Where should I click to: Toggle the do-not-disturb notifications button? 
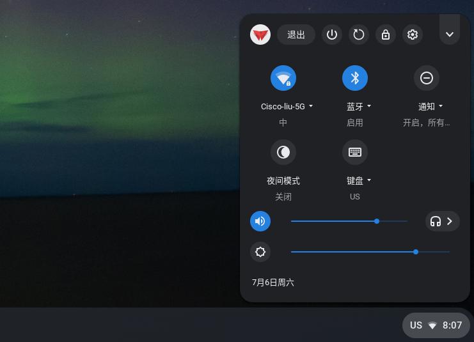427,78
